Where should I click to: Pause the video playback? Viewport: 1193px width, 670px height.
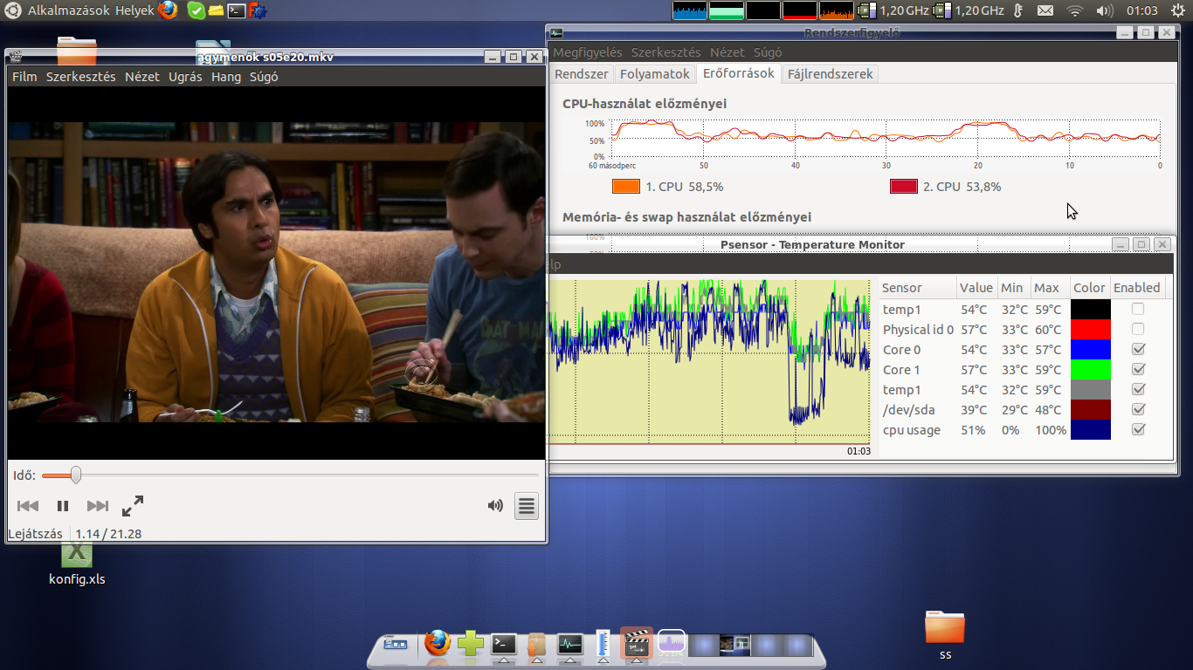point(63,506)
